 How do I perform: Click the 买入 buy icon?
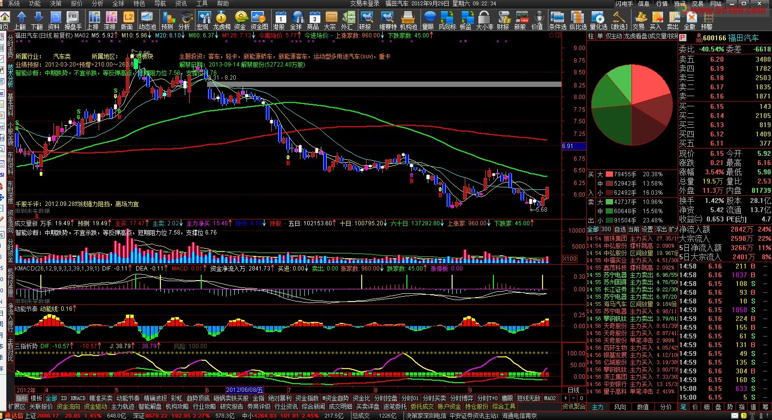pyautogui.click(x=656, y=20)
